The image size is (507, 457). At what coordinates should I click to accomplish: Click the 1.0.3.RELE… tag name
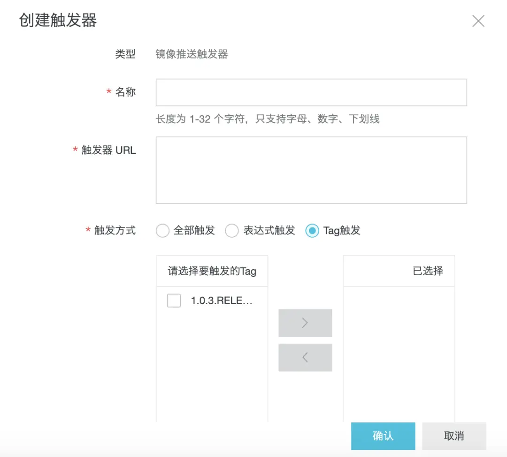click(x=222, y=301)
